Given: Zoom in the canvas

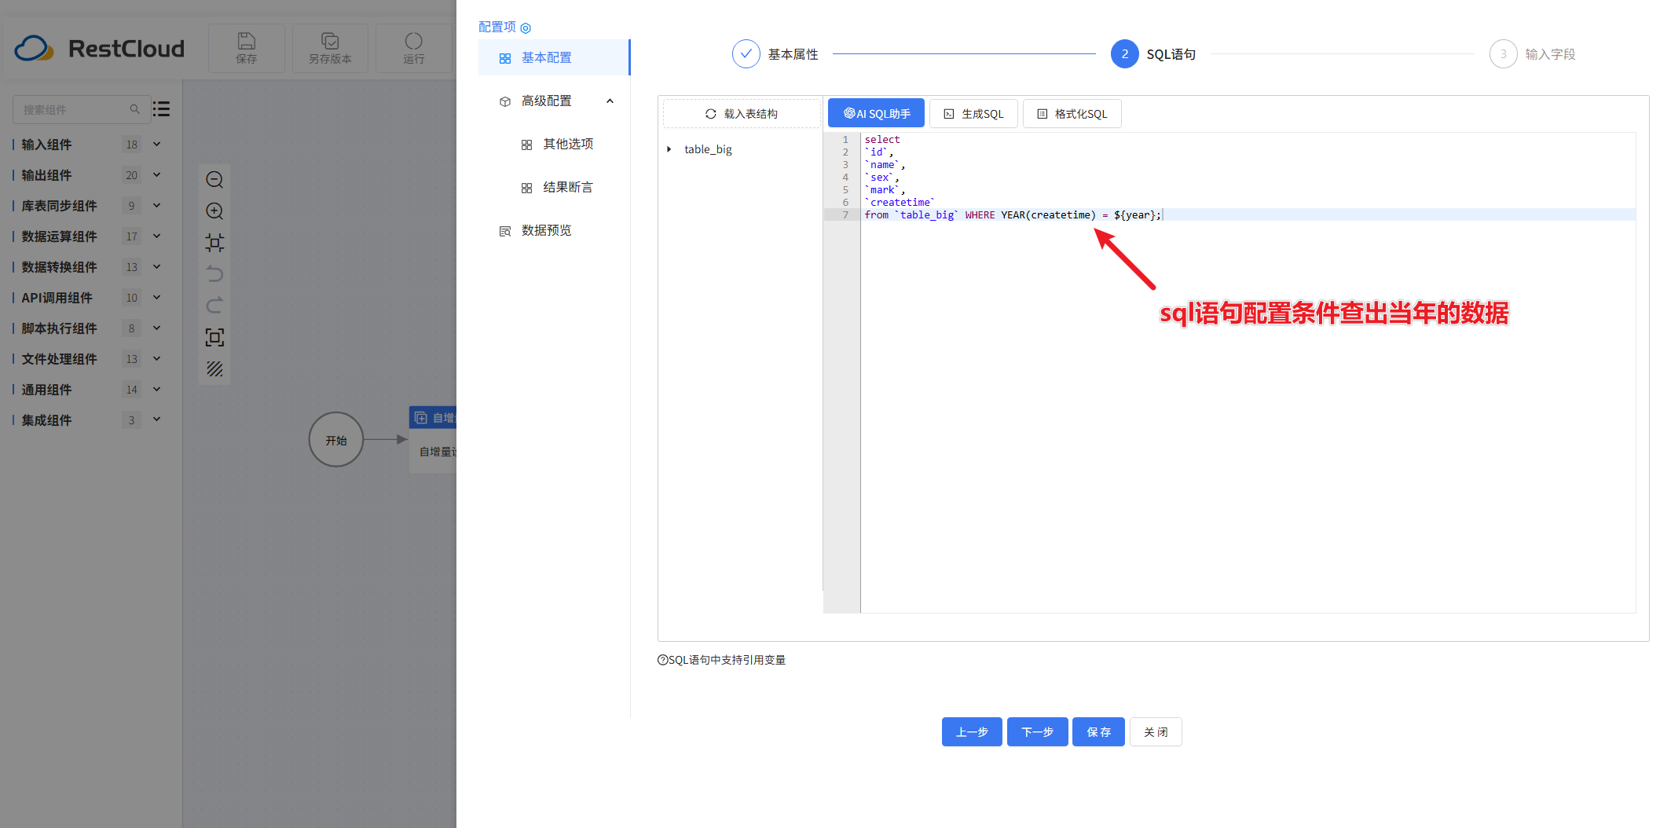Looking at the screenshot, I should click(x=214, y=211).
